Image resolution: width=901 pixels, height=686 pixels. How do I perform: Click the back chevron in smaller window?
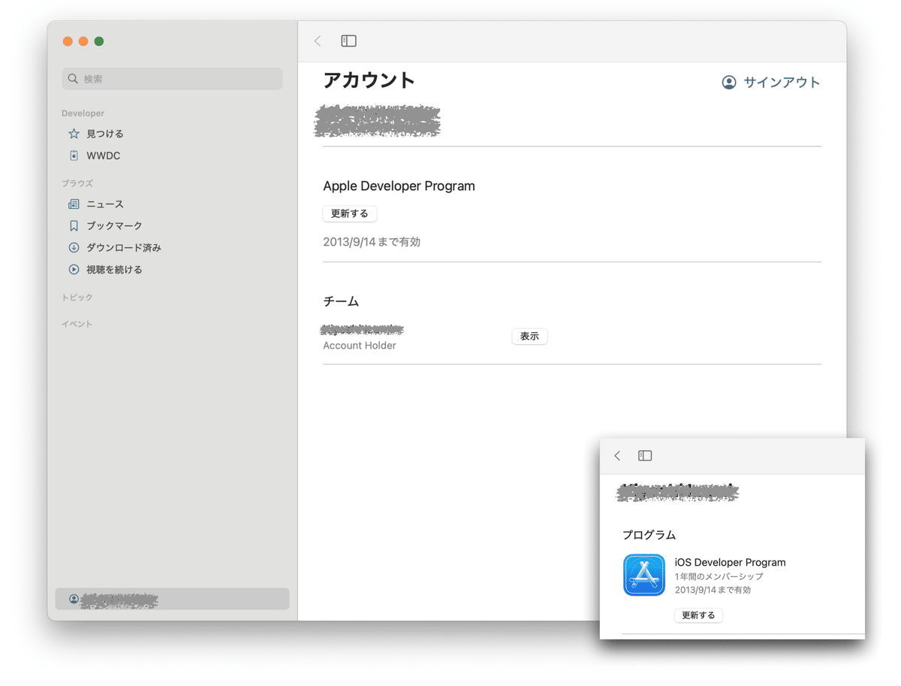point(616,455)
